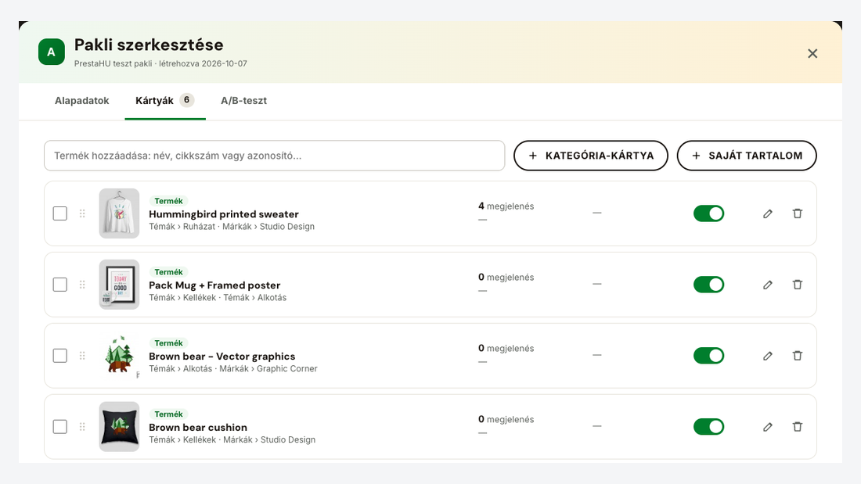Disable the Hummingbird printed sweater toggle
Screen dimensions: 861x484
pos(709,213)
